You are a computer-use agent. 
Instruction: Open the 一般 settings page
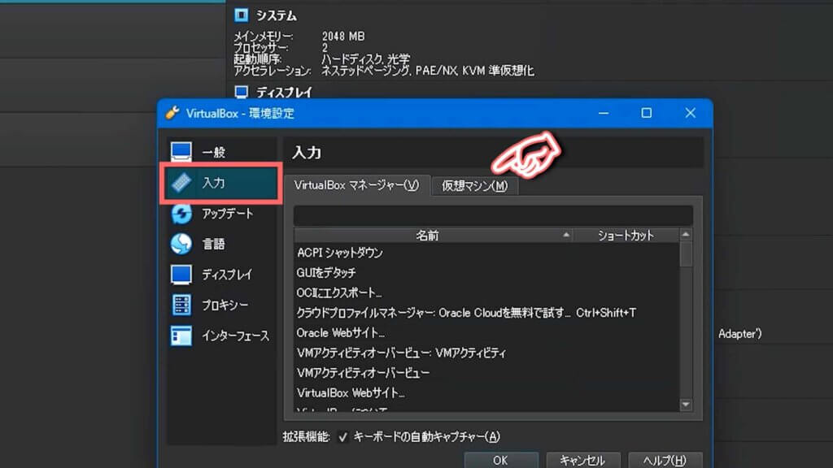pos(221,152)
